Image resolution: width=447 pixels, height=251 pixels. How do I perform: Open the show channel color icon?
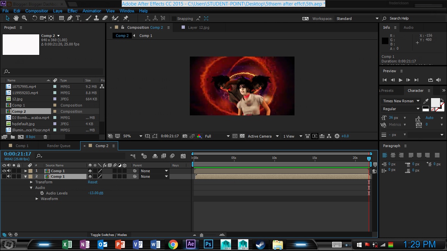coord(199,136)
